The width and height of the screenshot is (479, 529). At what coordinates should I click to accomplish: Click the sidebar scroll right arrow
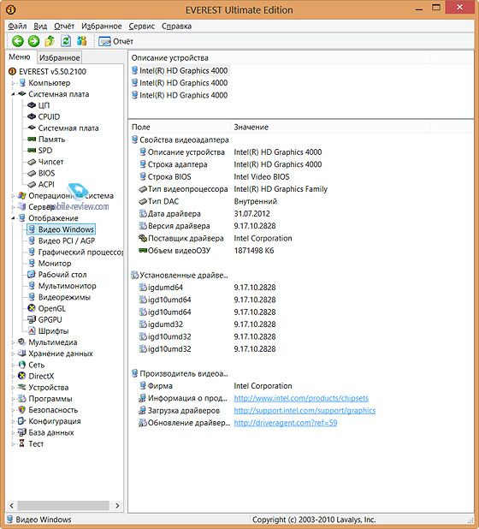117,505
